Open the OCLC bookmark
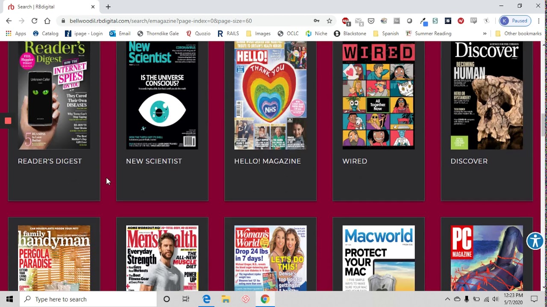The width and height of the screenshot is (547, 307). (288, 34)
